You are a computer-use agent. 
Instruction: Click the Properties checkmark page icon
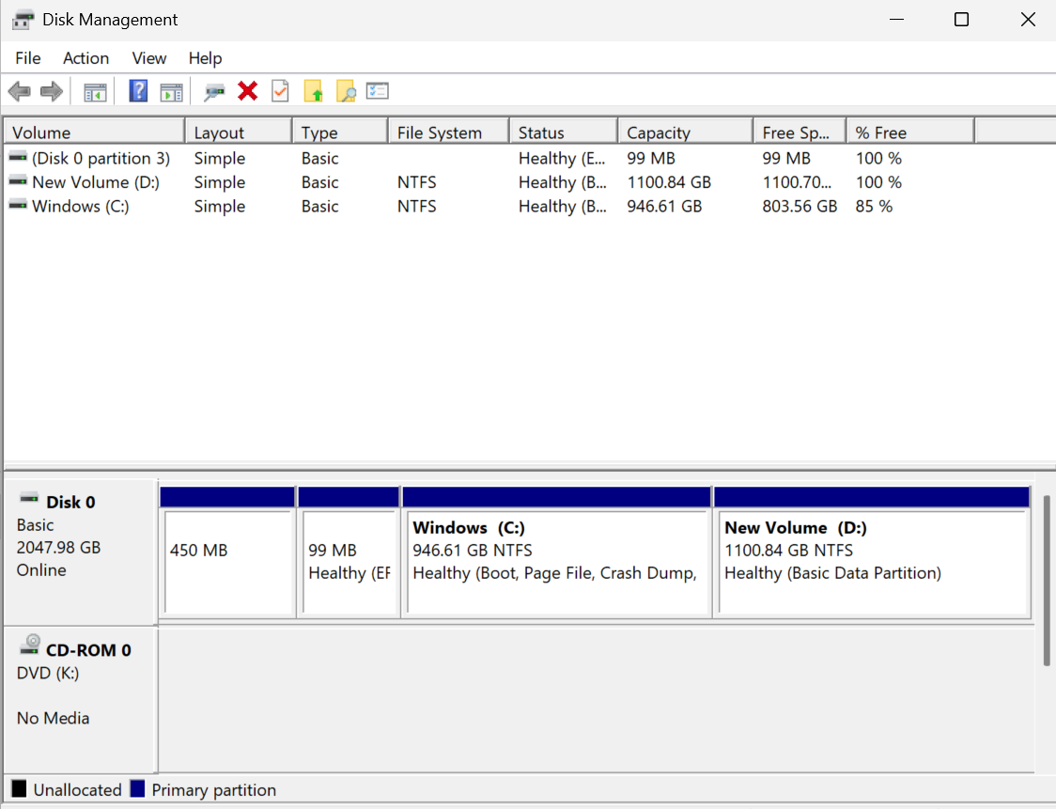click(x=280, y=91)
